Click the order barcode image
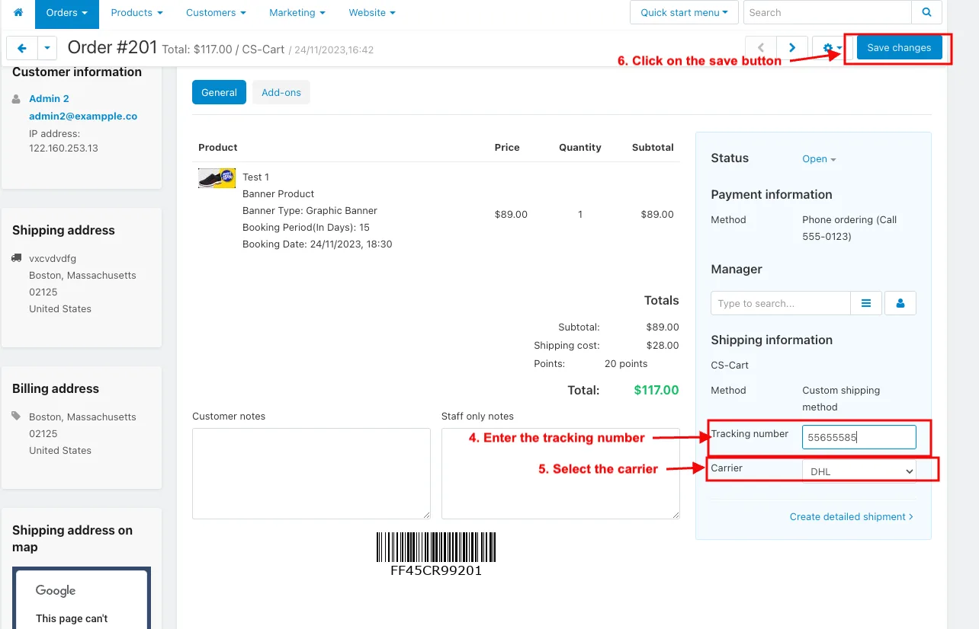The height and width of the screenshot is (629, 979). point(436,547)
